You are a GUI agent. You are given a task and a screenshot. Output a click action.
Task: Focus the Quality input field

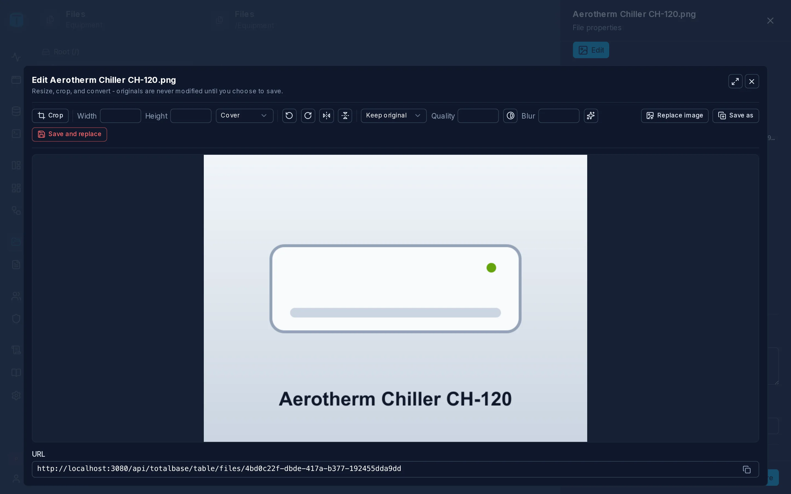(478, 116)
